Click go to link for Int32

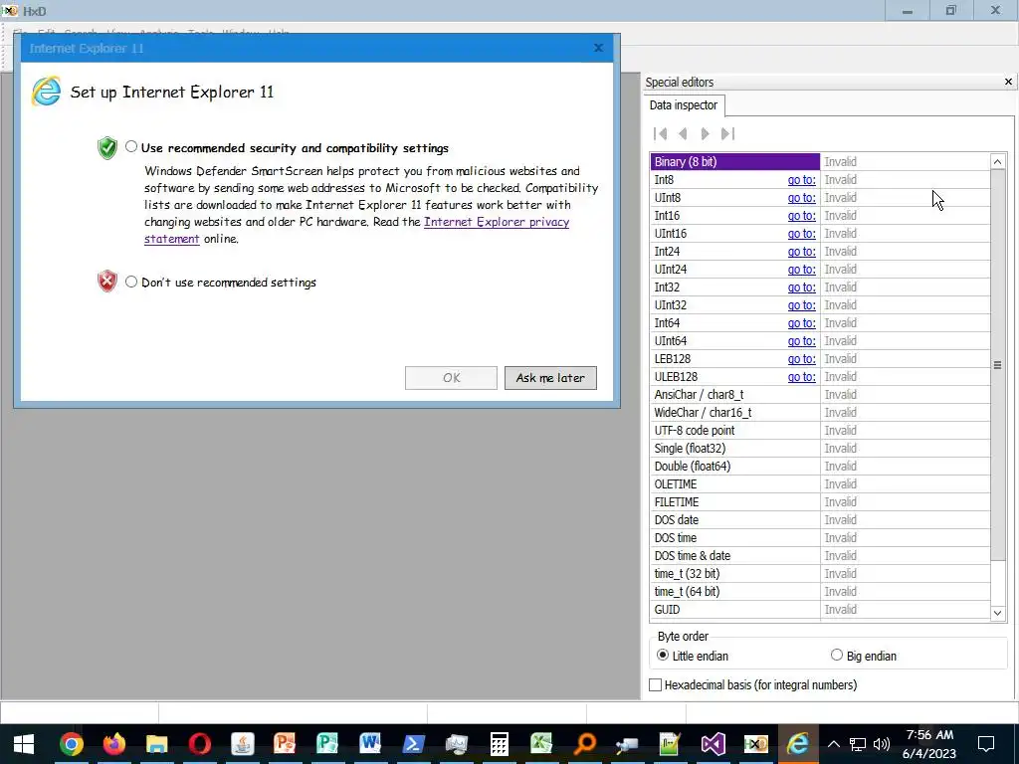(x=801, y=287)
